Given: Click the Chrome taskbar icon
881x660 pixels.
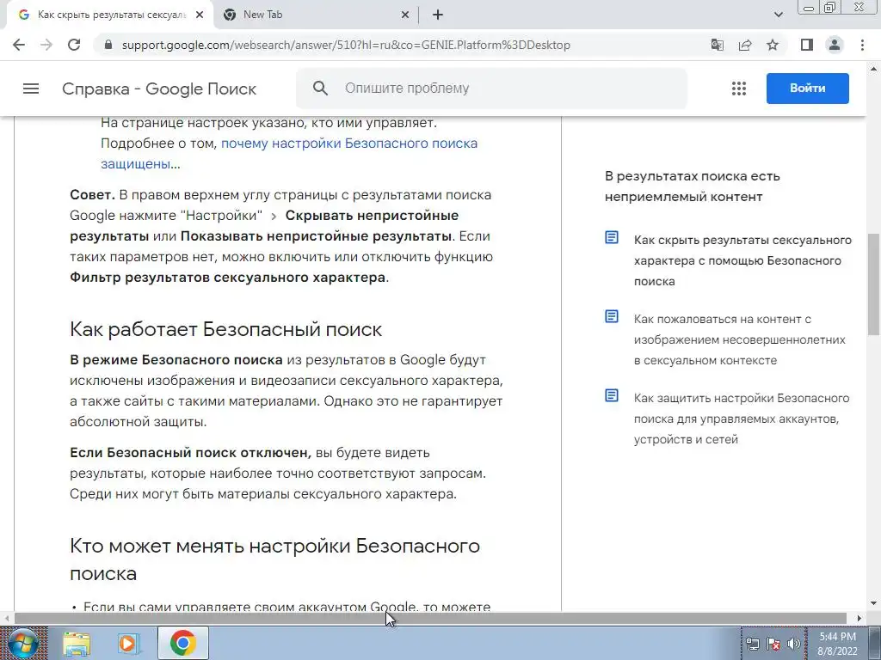Looking at the screenshot, I should pos(182,643).
